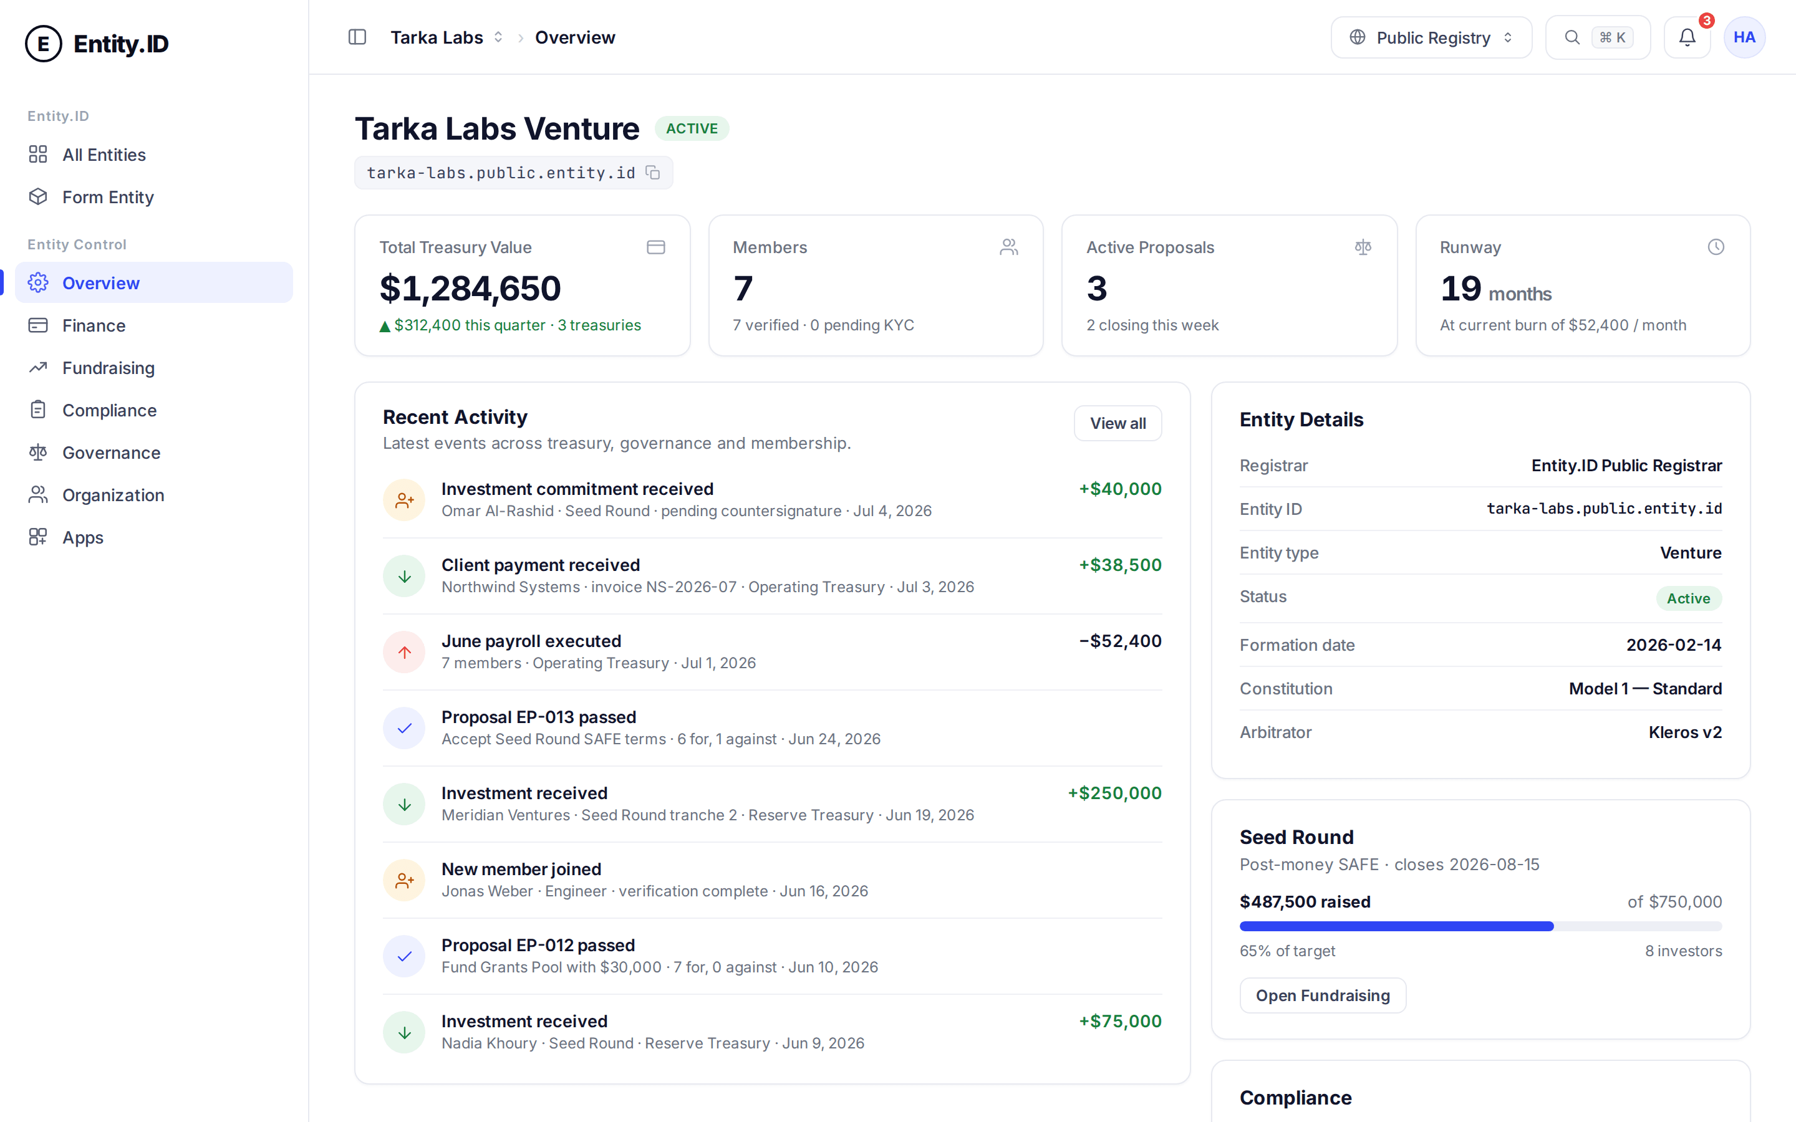Open the Governance section

pyautogui.click(x=153, y=452)
